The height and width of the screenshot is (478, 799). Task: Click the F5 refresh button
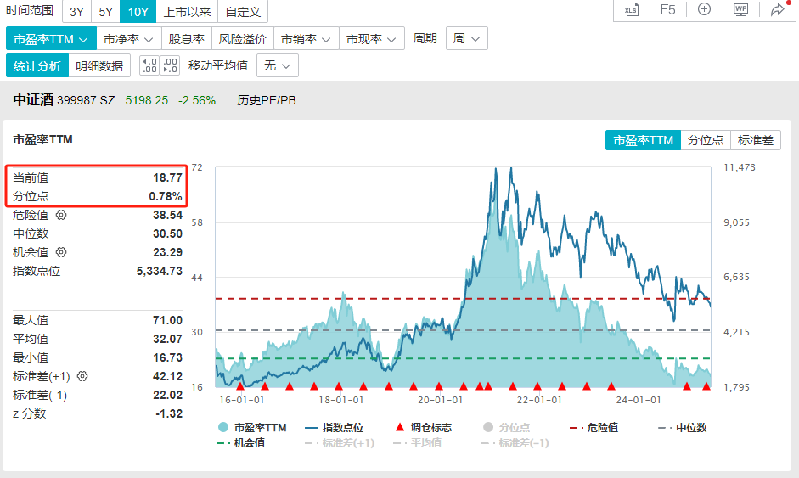(x=668, y=9)
